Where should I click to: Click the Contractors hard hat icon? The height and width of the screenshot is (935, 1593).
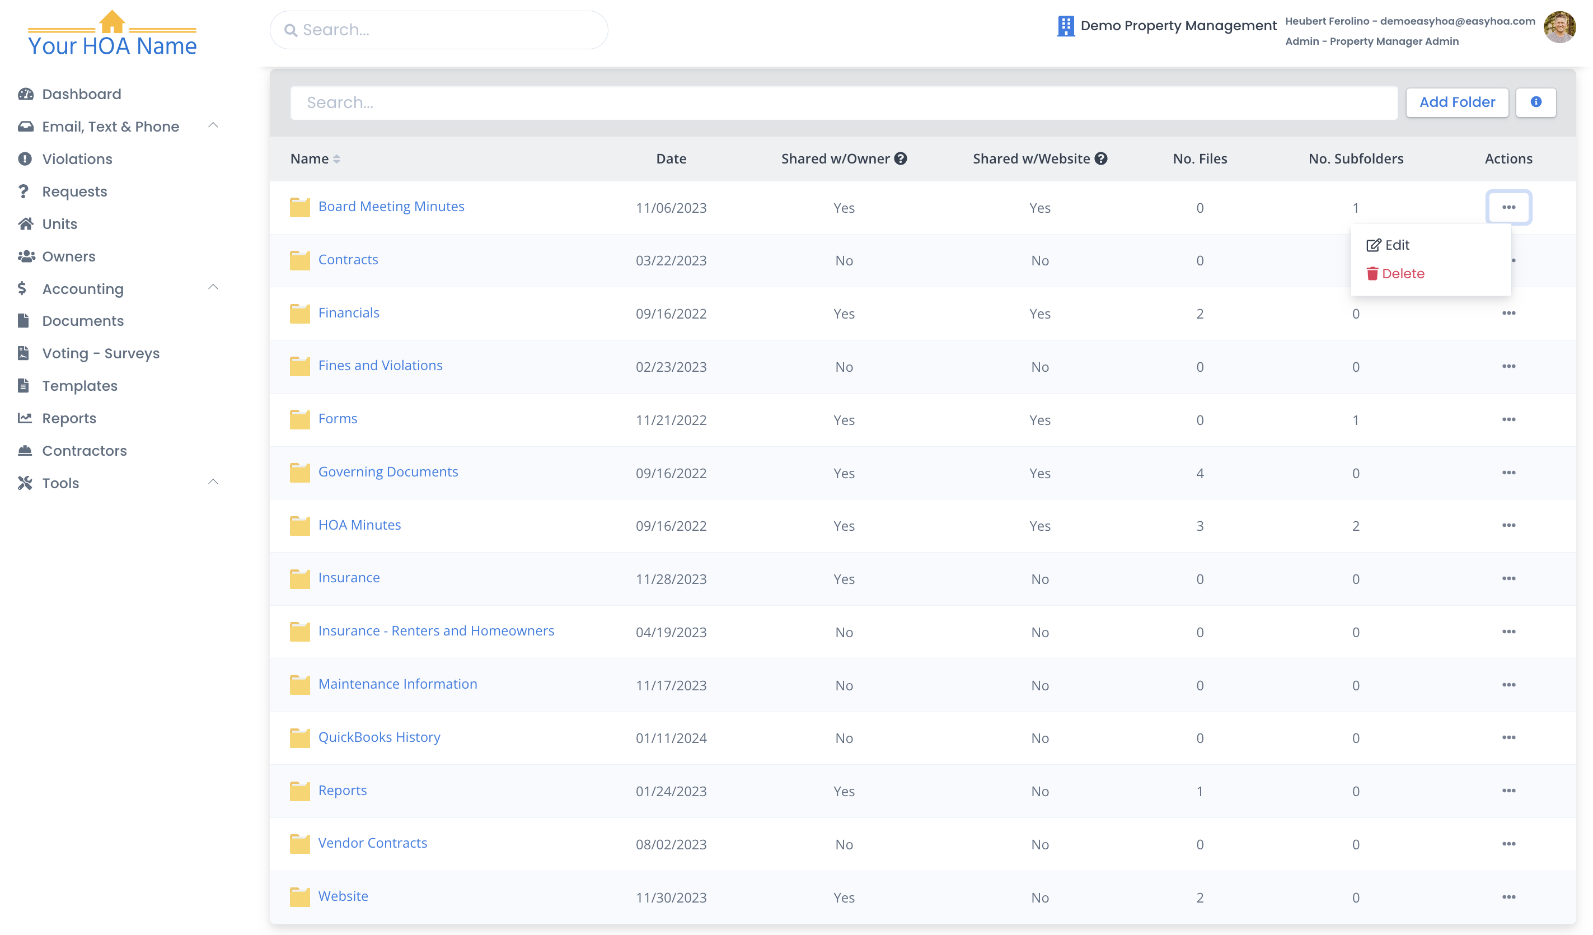coord(25,450)
